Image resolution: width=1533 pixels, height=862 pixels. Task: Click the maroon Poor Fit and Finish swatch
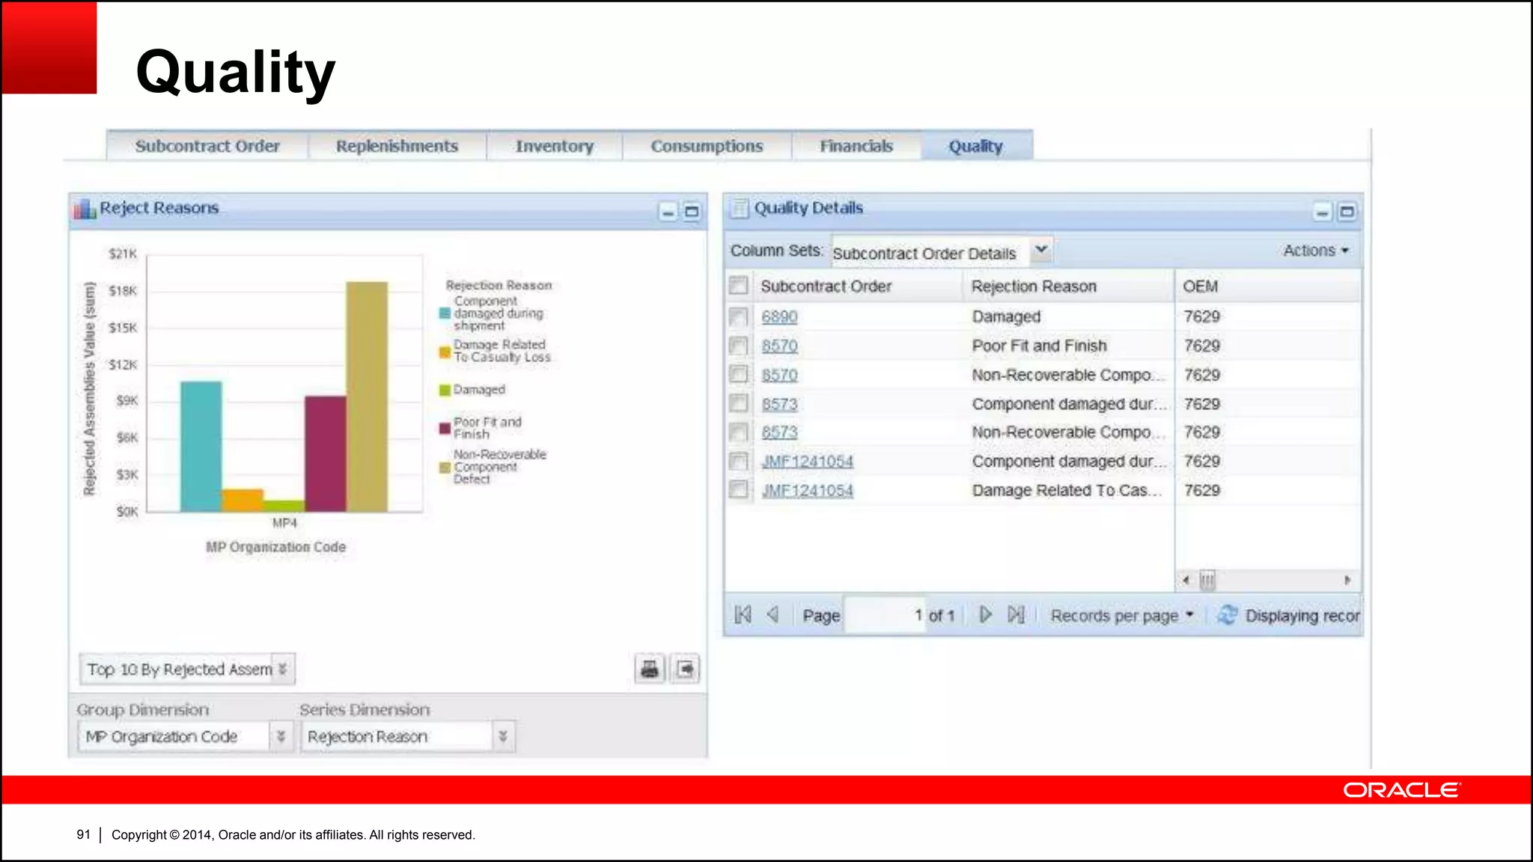click(445, 428)
